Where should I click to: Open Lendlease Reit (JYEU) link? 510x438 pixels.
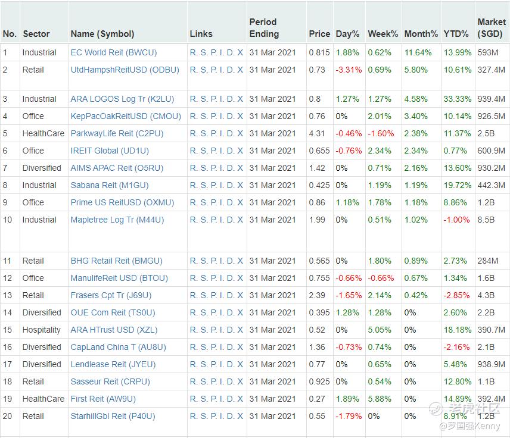pos(113,364)
